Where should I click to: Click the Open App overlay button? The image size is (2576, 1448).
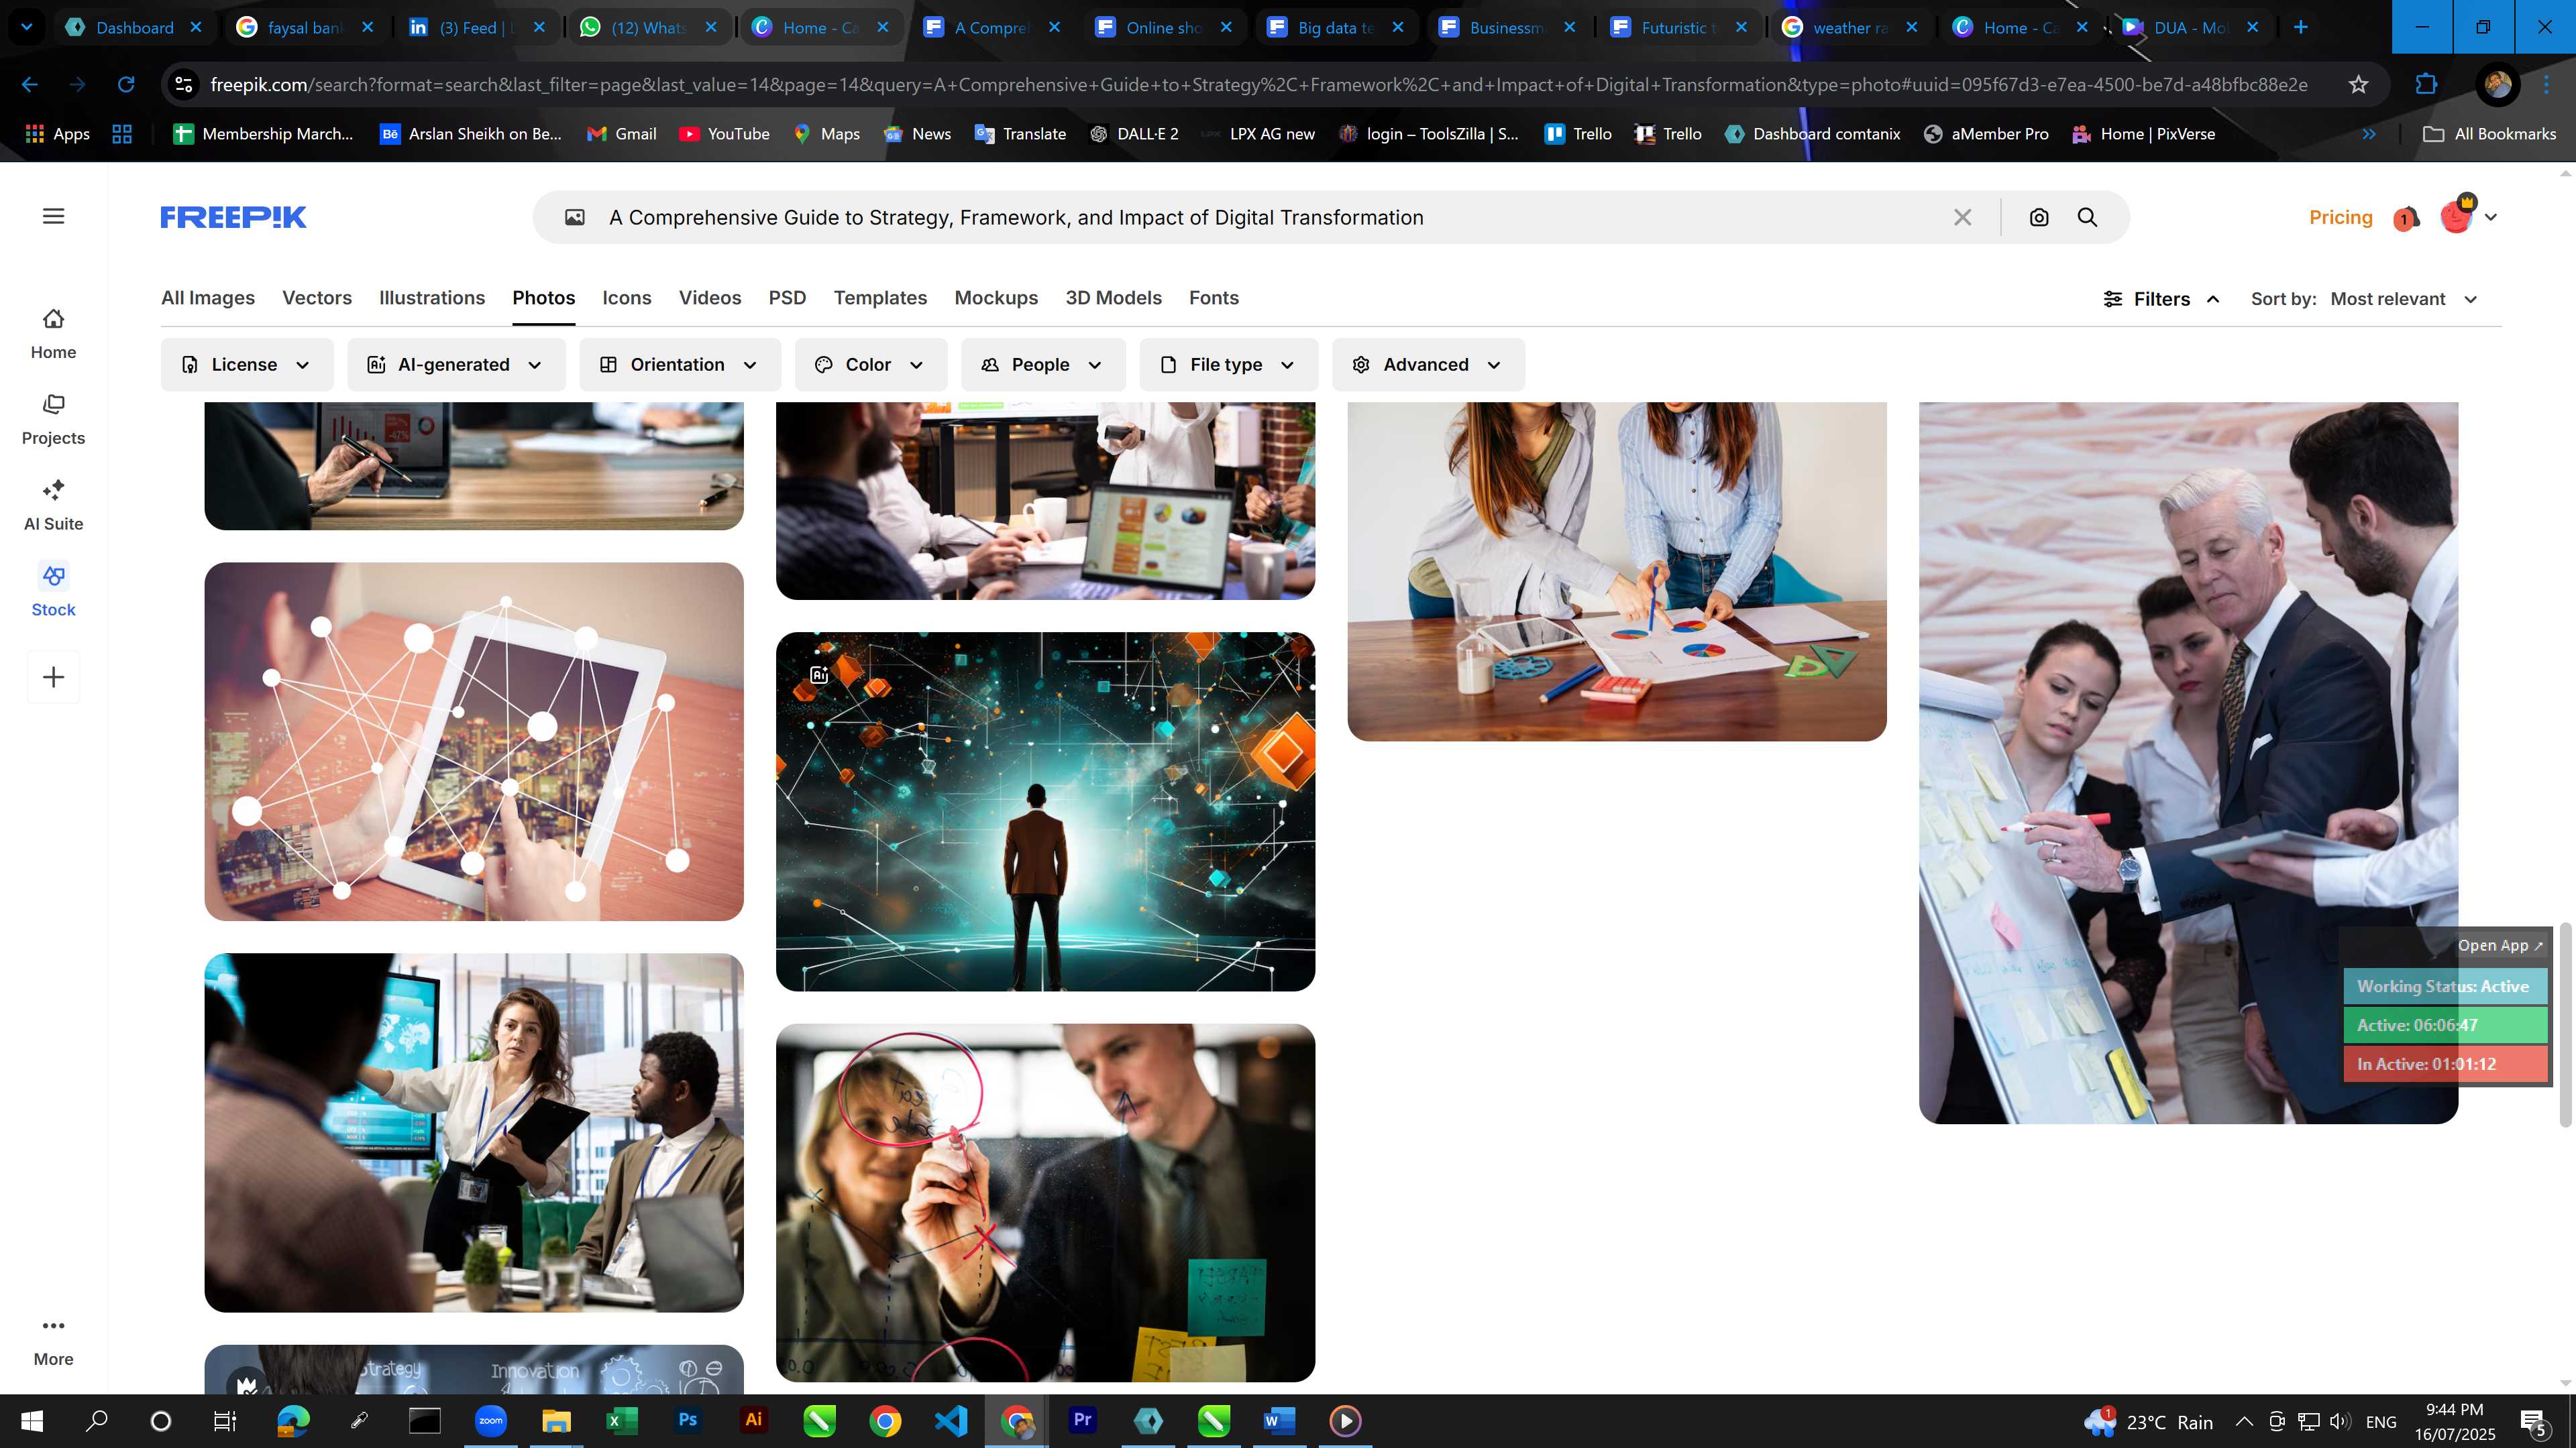[2500, 945]
